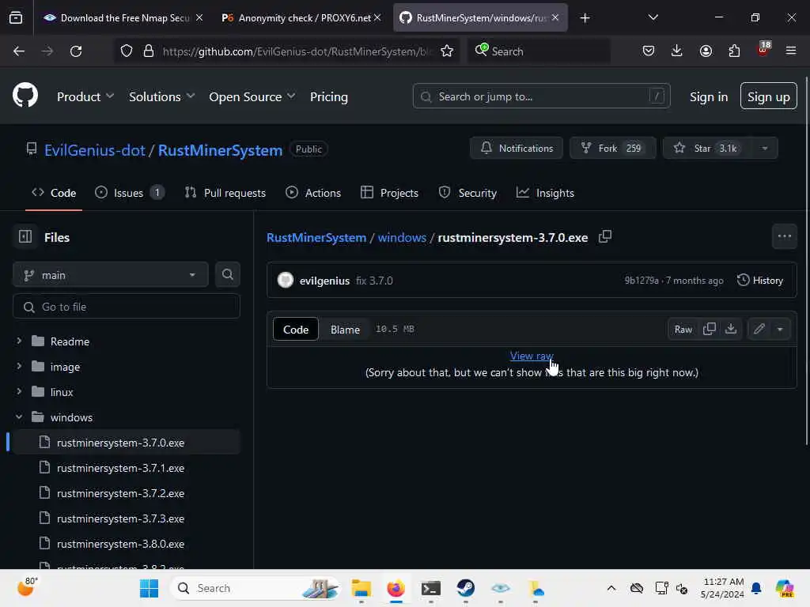Open the site padlock information icon
810x607 pixels.
(149, 51)
